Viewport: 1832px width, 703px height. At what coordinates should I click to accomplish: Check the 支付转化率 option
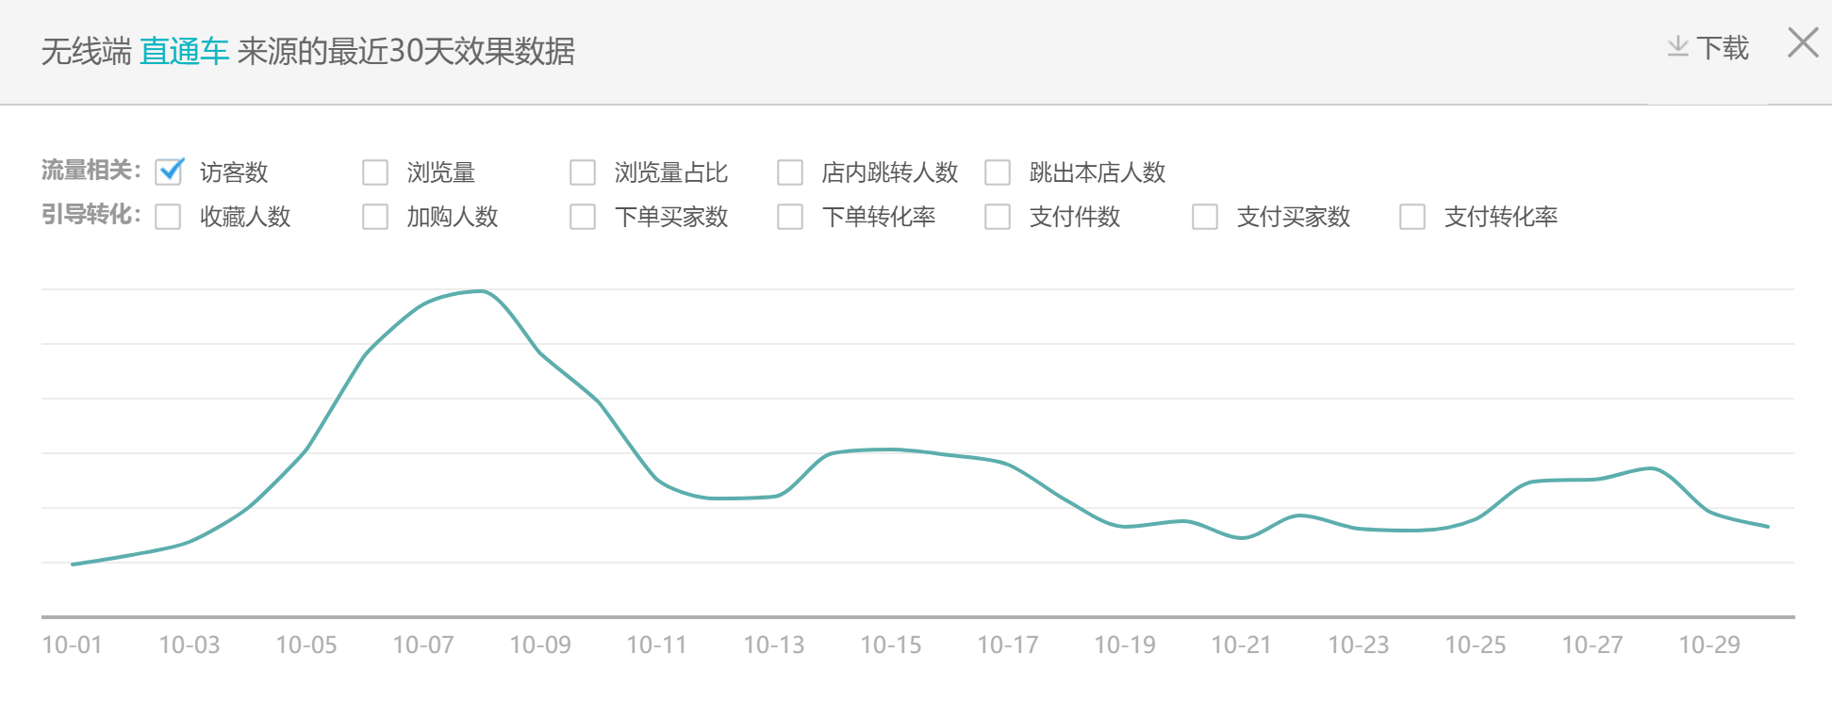click(1412, 217)
